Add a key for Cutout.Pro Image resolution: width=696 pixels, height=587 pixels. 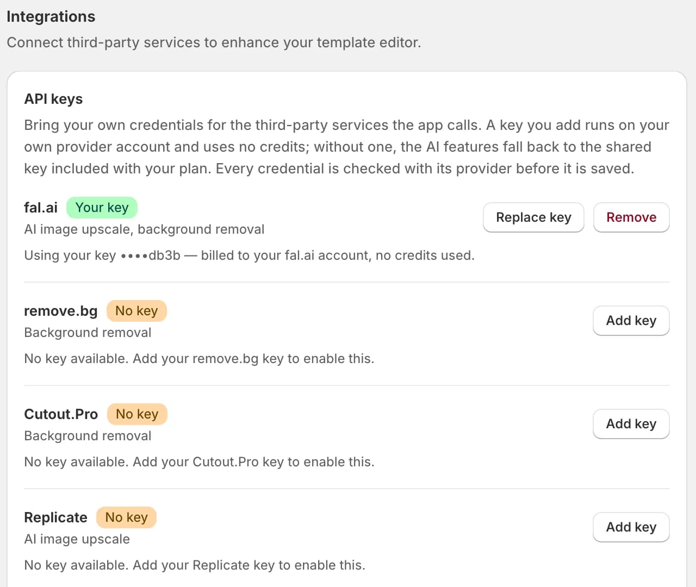point(631,424)
